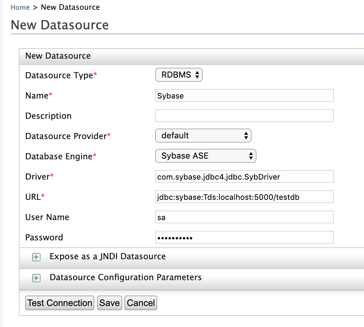Click the User Name label
This screenshot has width=364, height=327.
(47, 217)
